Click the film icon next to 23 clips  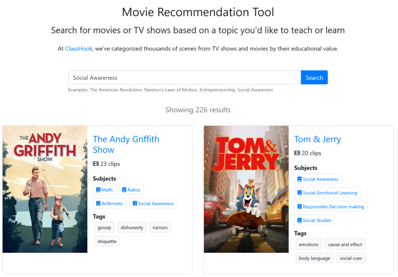(x=96, y=164)
